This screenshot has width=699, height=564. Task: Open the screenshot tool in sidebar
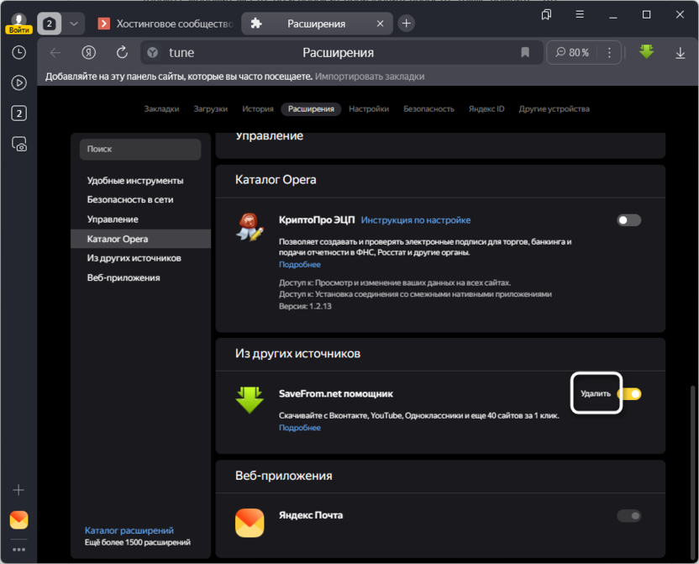[x=18, y=144]
